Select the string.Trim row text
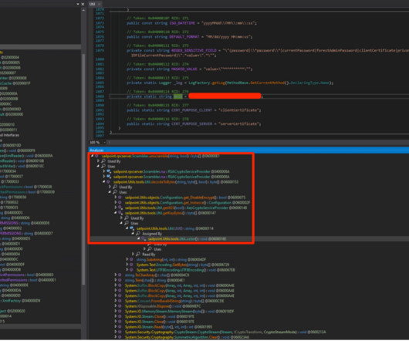 pyautogui.click(x=154, y=280)
